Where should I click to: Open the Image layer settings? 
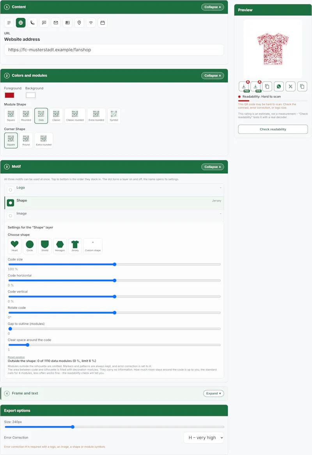(21, 213)
